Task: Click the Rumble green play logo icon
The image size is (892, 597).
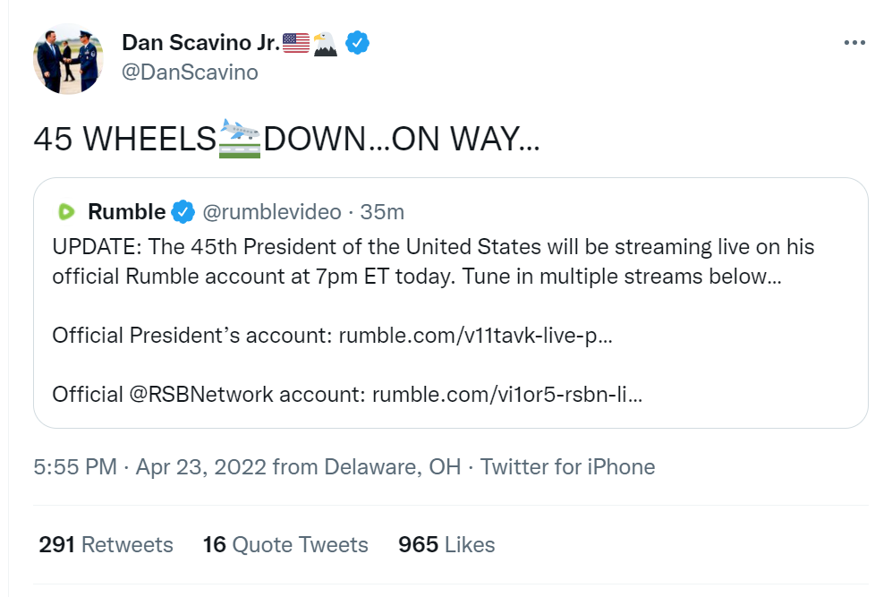Action: (65, 212)
